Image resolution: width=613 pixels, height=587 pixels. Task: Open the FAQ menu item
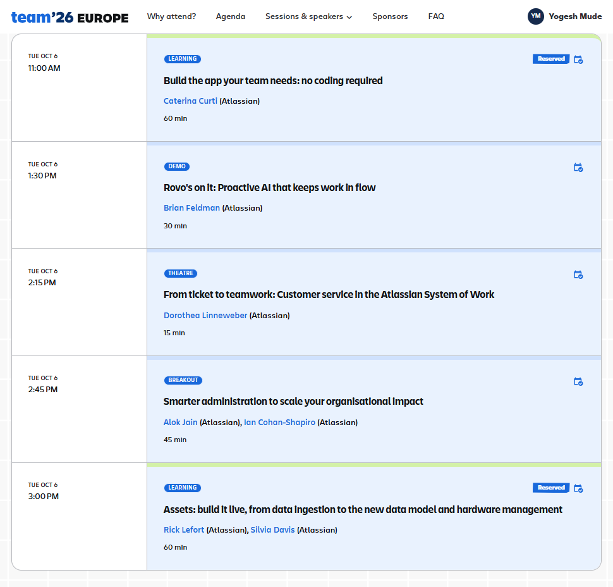pyautogui.click(x=436, y=16)
